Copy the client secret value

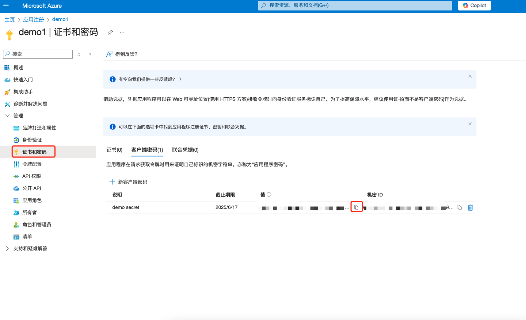[x=356, y=207]
